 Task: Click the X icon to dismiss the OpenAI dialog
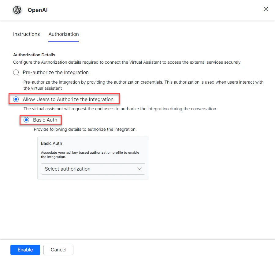pyautogui.click(x=266, y=9)
